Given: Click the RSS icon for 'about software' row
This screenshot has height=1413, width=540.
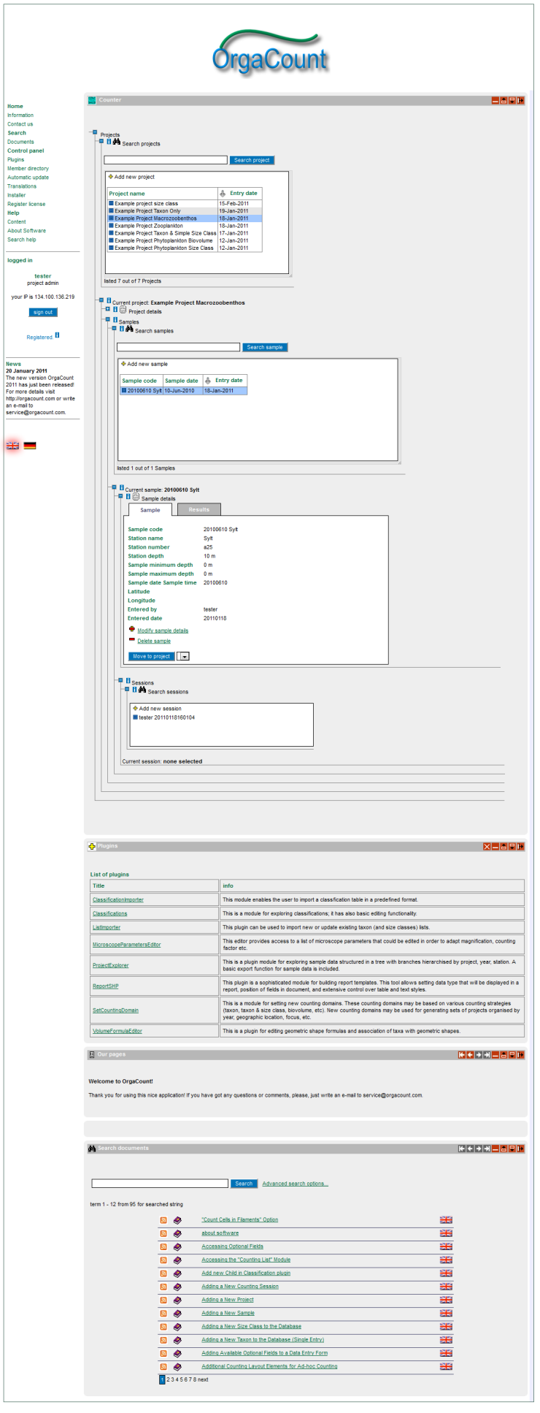Looking at the screenshot, I should [164, 1233].
